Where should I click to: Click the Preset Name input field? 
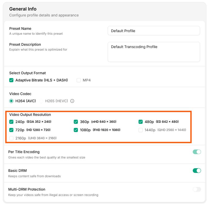click(x=153, y=31)
